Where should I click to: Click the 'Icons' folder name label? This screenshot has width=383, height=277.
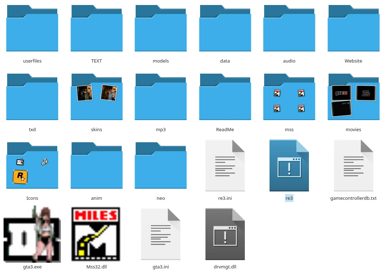32,198
